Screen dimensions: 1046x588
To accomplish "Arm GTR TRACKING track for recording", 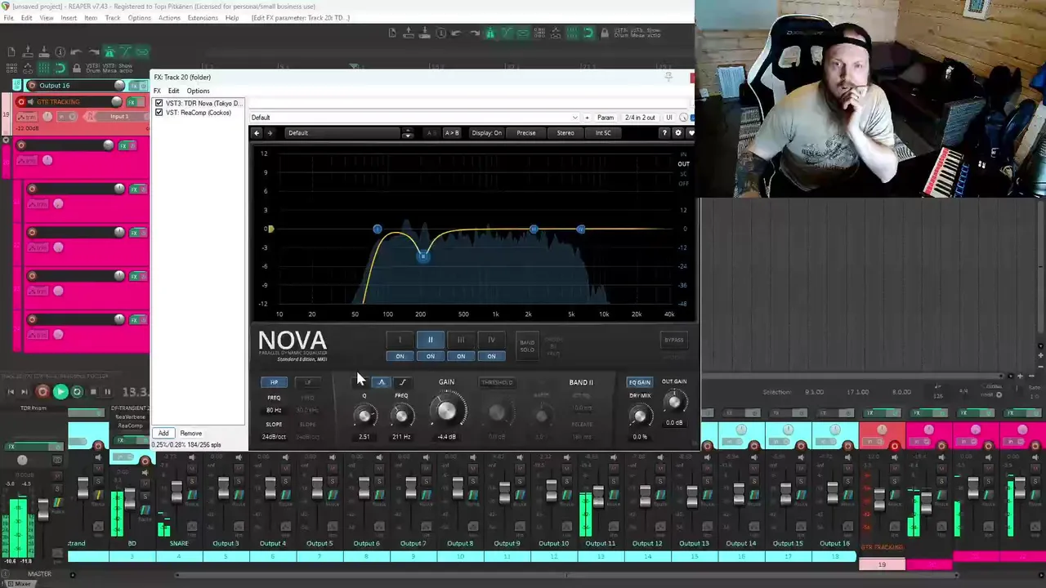I will [21, 101].
